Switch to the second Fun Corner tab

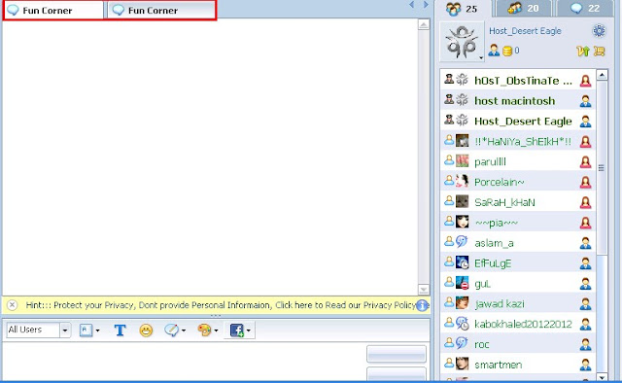161,11
